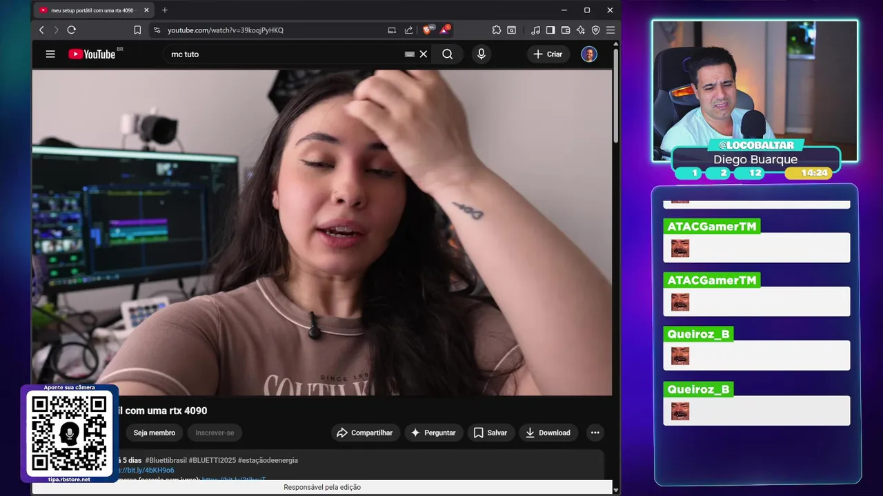Screen dimensions: 883x496
Task: Click the media search icon beside extensions
Action: (x=512, y=30)
